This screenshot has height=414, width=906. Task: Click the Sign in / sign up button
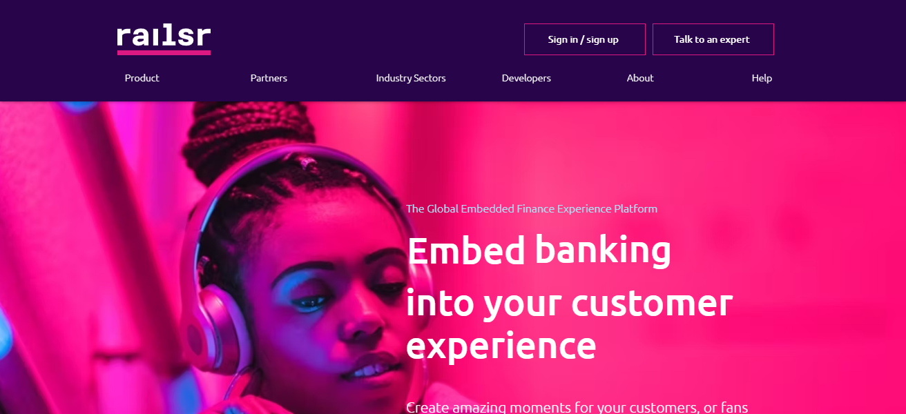584,39
